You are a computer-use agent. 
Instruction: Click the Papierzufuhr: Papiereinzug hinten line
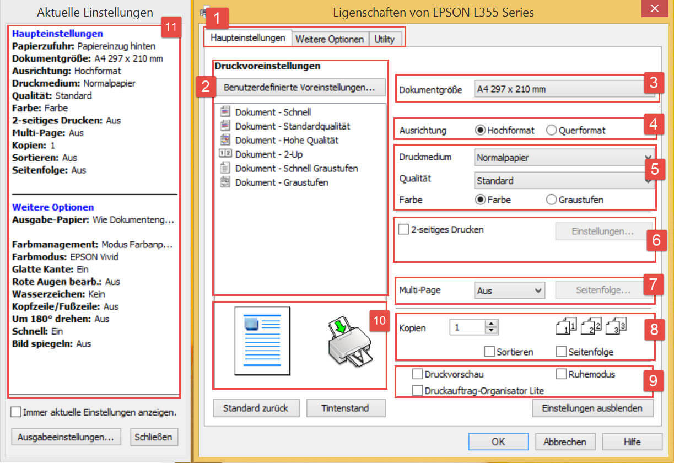pos(84,46)
